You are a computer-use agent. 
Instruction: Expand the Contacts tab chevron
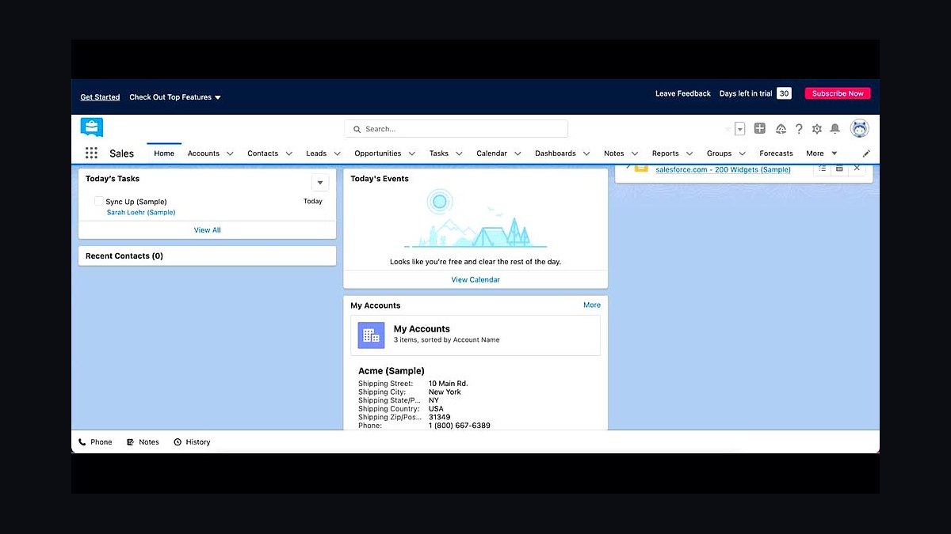pyautogui.click(x=288, y=153)
